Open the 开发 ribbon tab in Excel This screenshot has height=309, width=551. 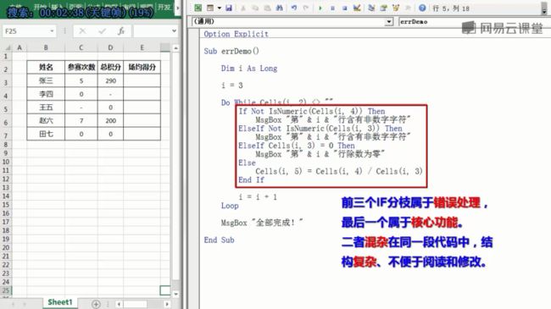(x=164, y=7)
